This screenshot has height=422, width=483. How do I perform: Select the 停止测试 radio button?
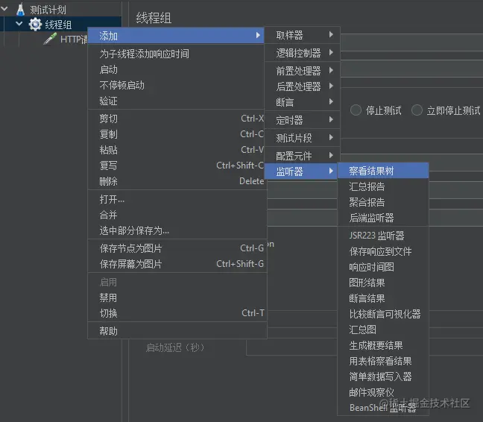click(x=356, y=110)
